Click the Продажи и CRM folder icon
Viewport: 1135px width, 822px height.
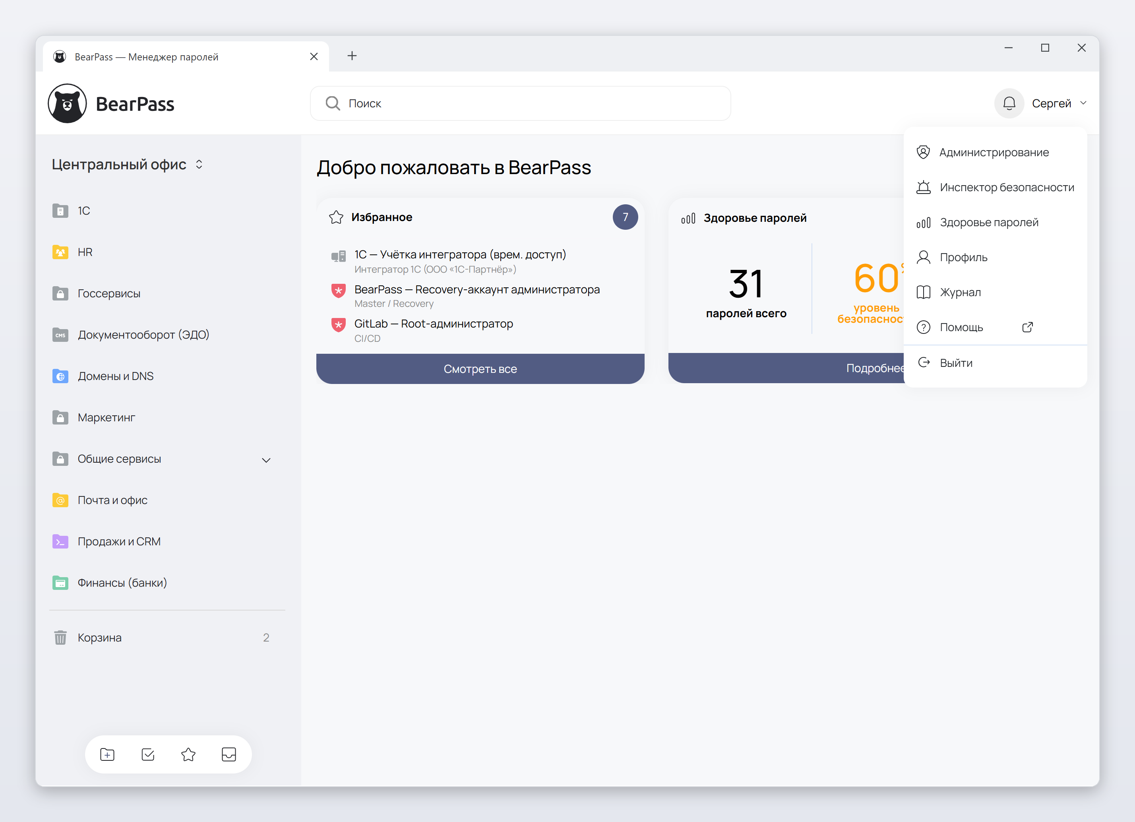click(x=60, y=541)
